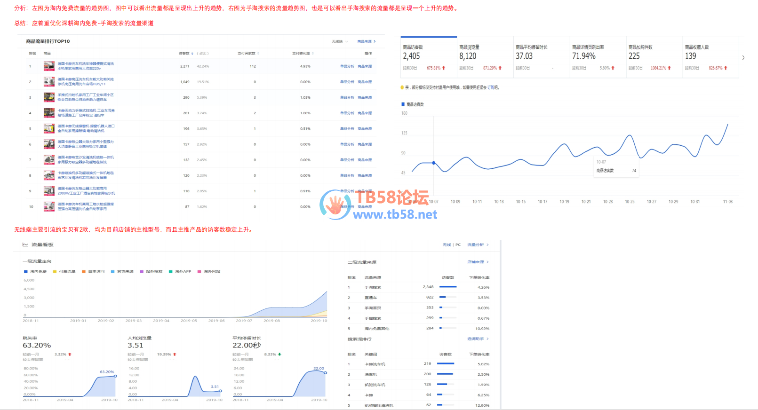The width and height of the screenshot is (758, 410).
Task: Click keyword 卡赫洗车机 in search ranking
Action: (375, 364)
